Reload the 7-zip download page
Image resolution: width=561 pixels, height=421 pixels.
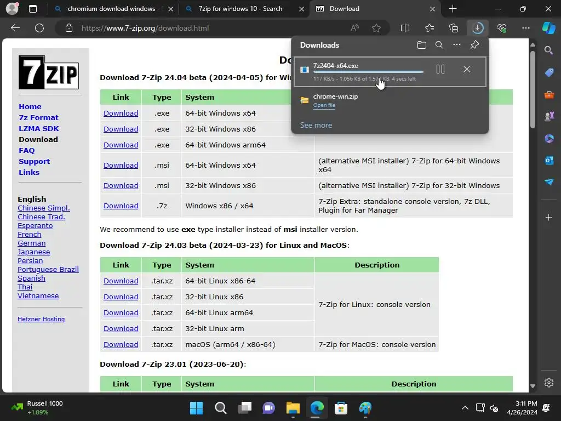[x=39, y=28]
